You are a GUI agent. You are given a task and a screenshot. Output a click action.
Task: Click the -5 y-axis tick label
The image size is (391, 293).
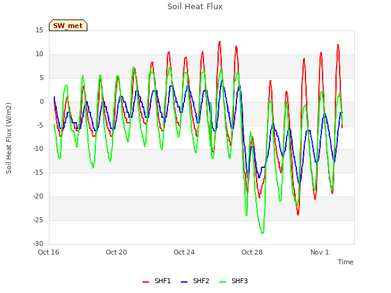pos(40,125)
